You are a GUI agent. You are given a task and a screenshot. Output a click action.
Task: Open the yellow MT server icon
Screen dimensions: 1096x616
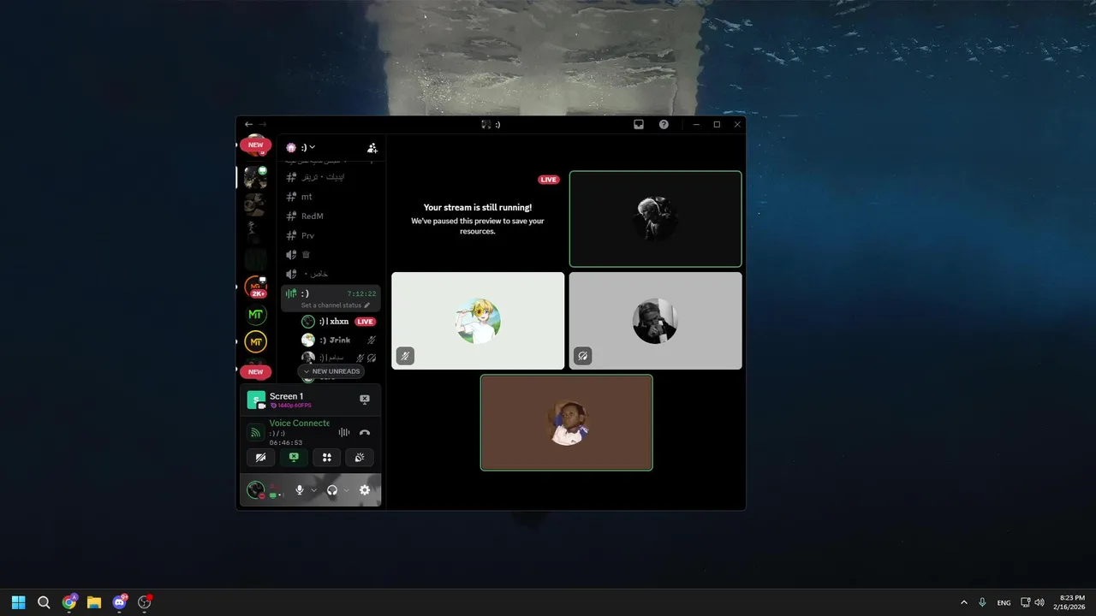click(255, 342)
